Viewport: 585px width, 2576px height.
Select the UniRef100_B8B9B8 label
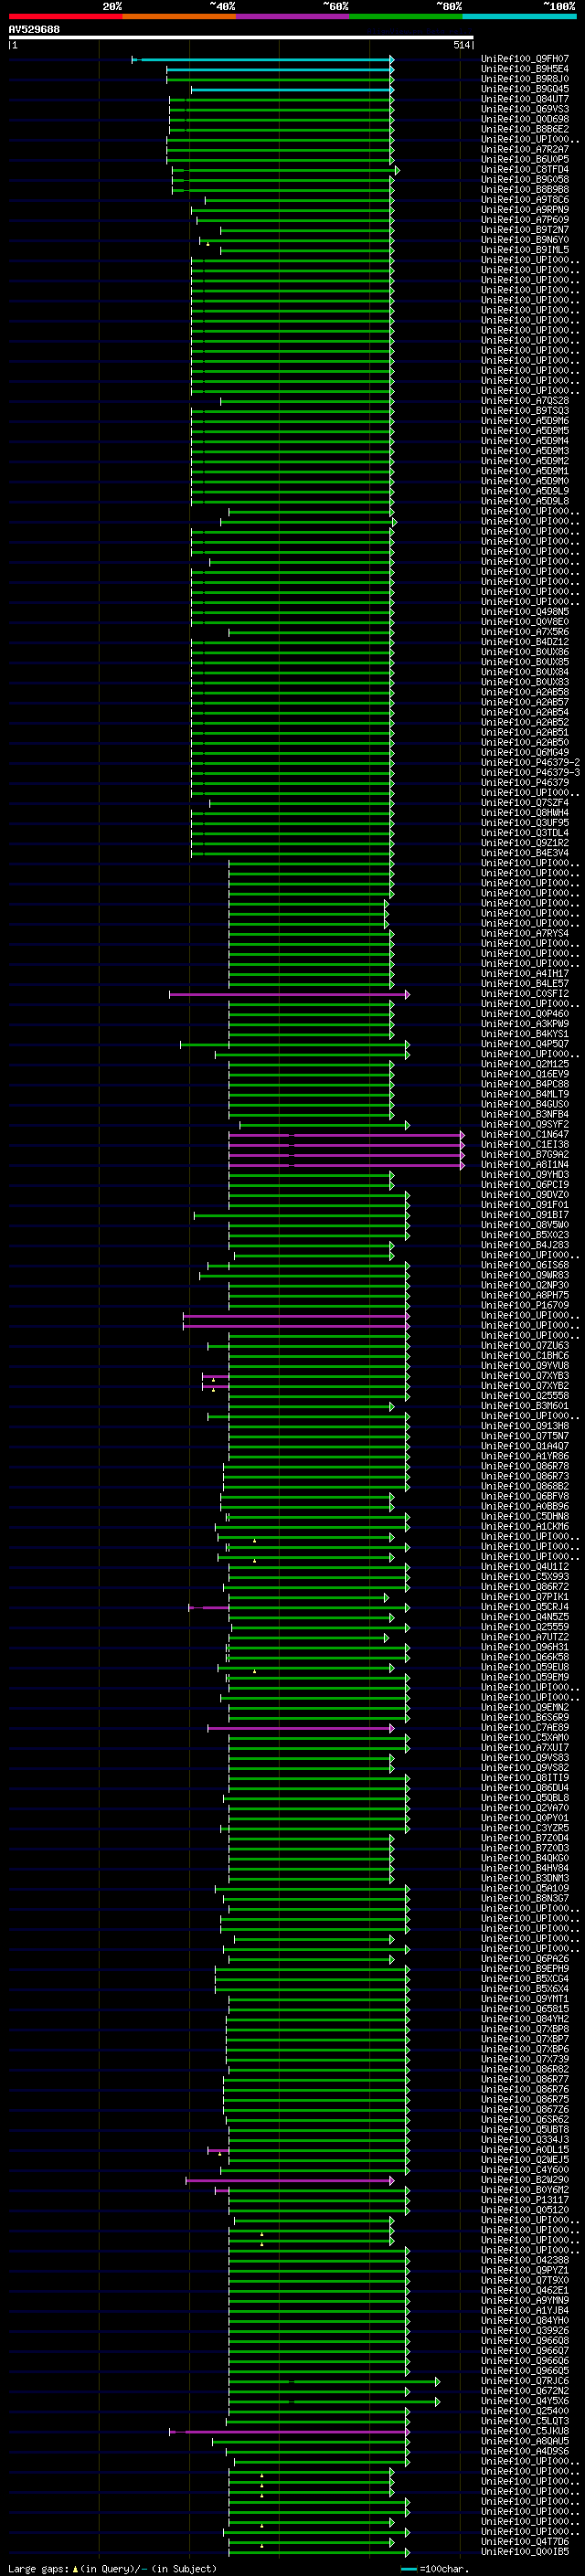click(x=525, y=190)
